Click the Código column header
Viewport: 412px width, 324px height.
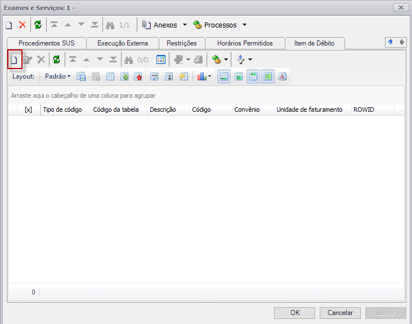[211, 109]
